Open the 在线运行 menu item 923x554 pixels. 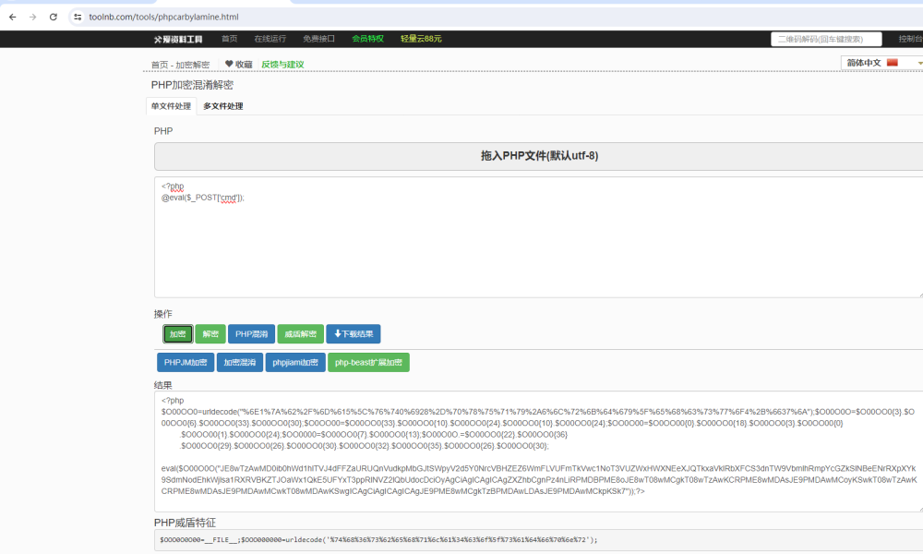point(270,39)
